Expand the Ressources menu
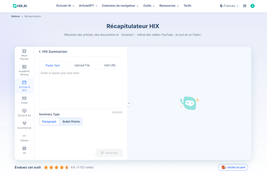 169,6
